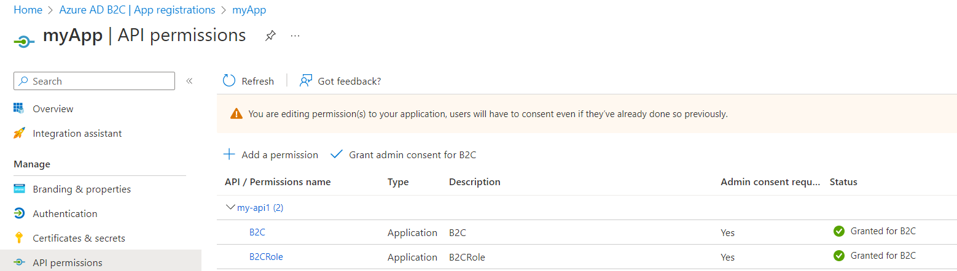957x271 pixels.
Task: Click the Overview grid icon
Action: 19,109
